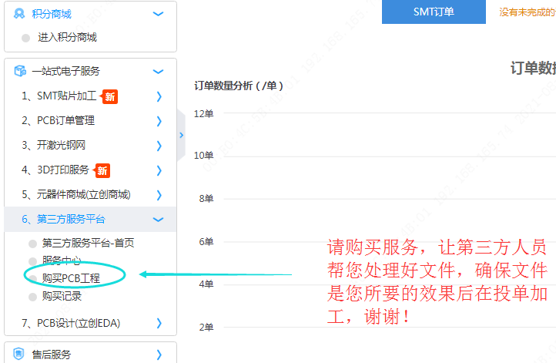The image size is (556, 363).
Task: Click the 售后服务 section icon
Action: click(x=19, y=355)
